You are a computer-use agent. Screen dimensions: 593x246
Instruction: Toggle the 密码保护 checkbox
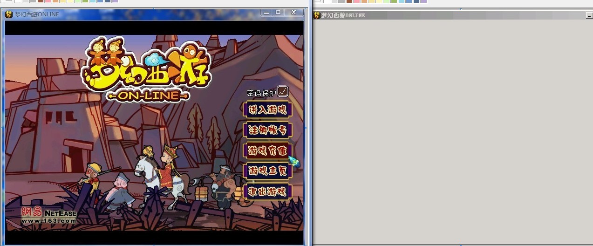[283, 91]
